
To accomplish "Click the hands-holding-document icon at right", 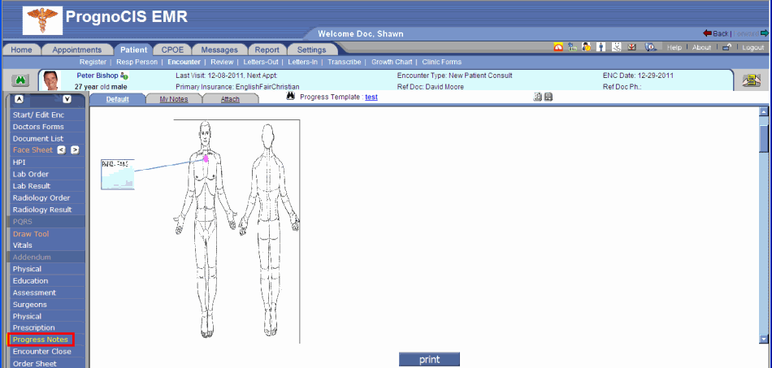I will point(752,80).
